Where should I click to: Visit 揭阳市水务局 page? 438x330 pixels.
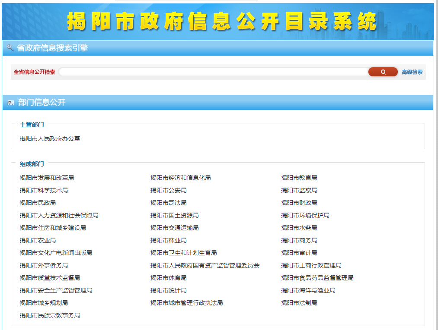(299, 228)
